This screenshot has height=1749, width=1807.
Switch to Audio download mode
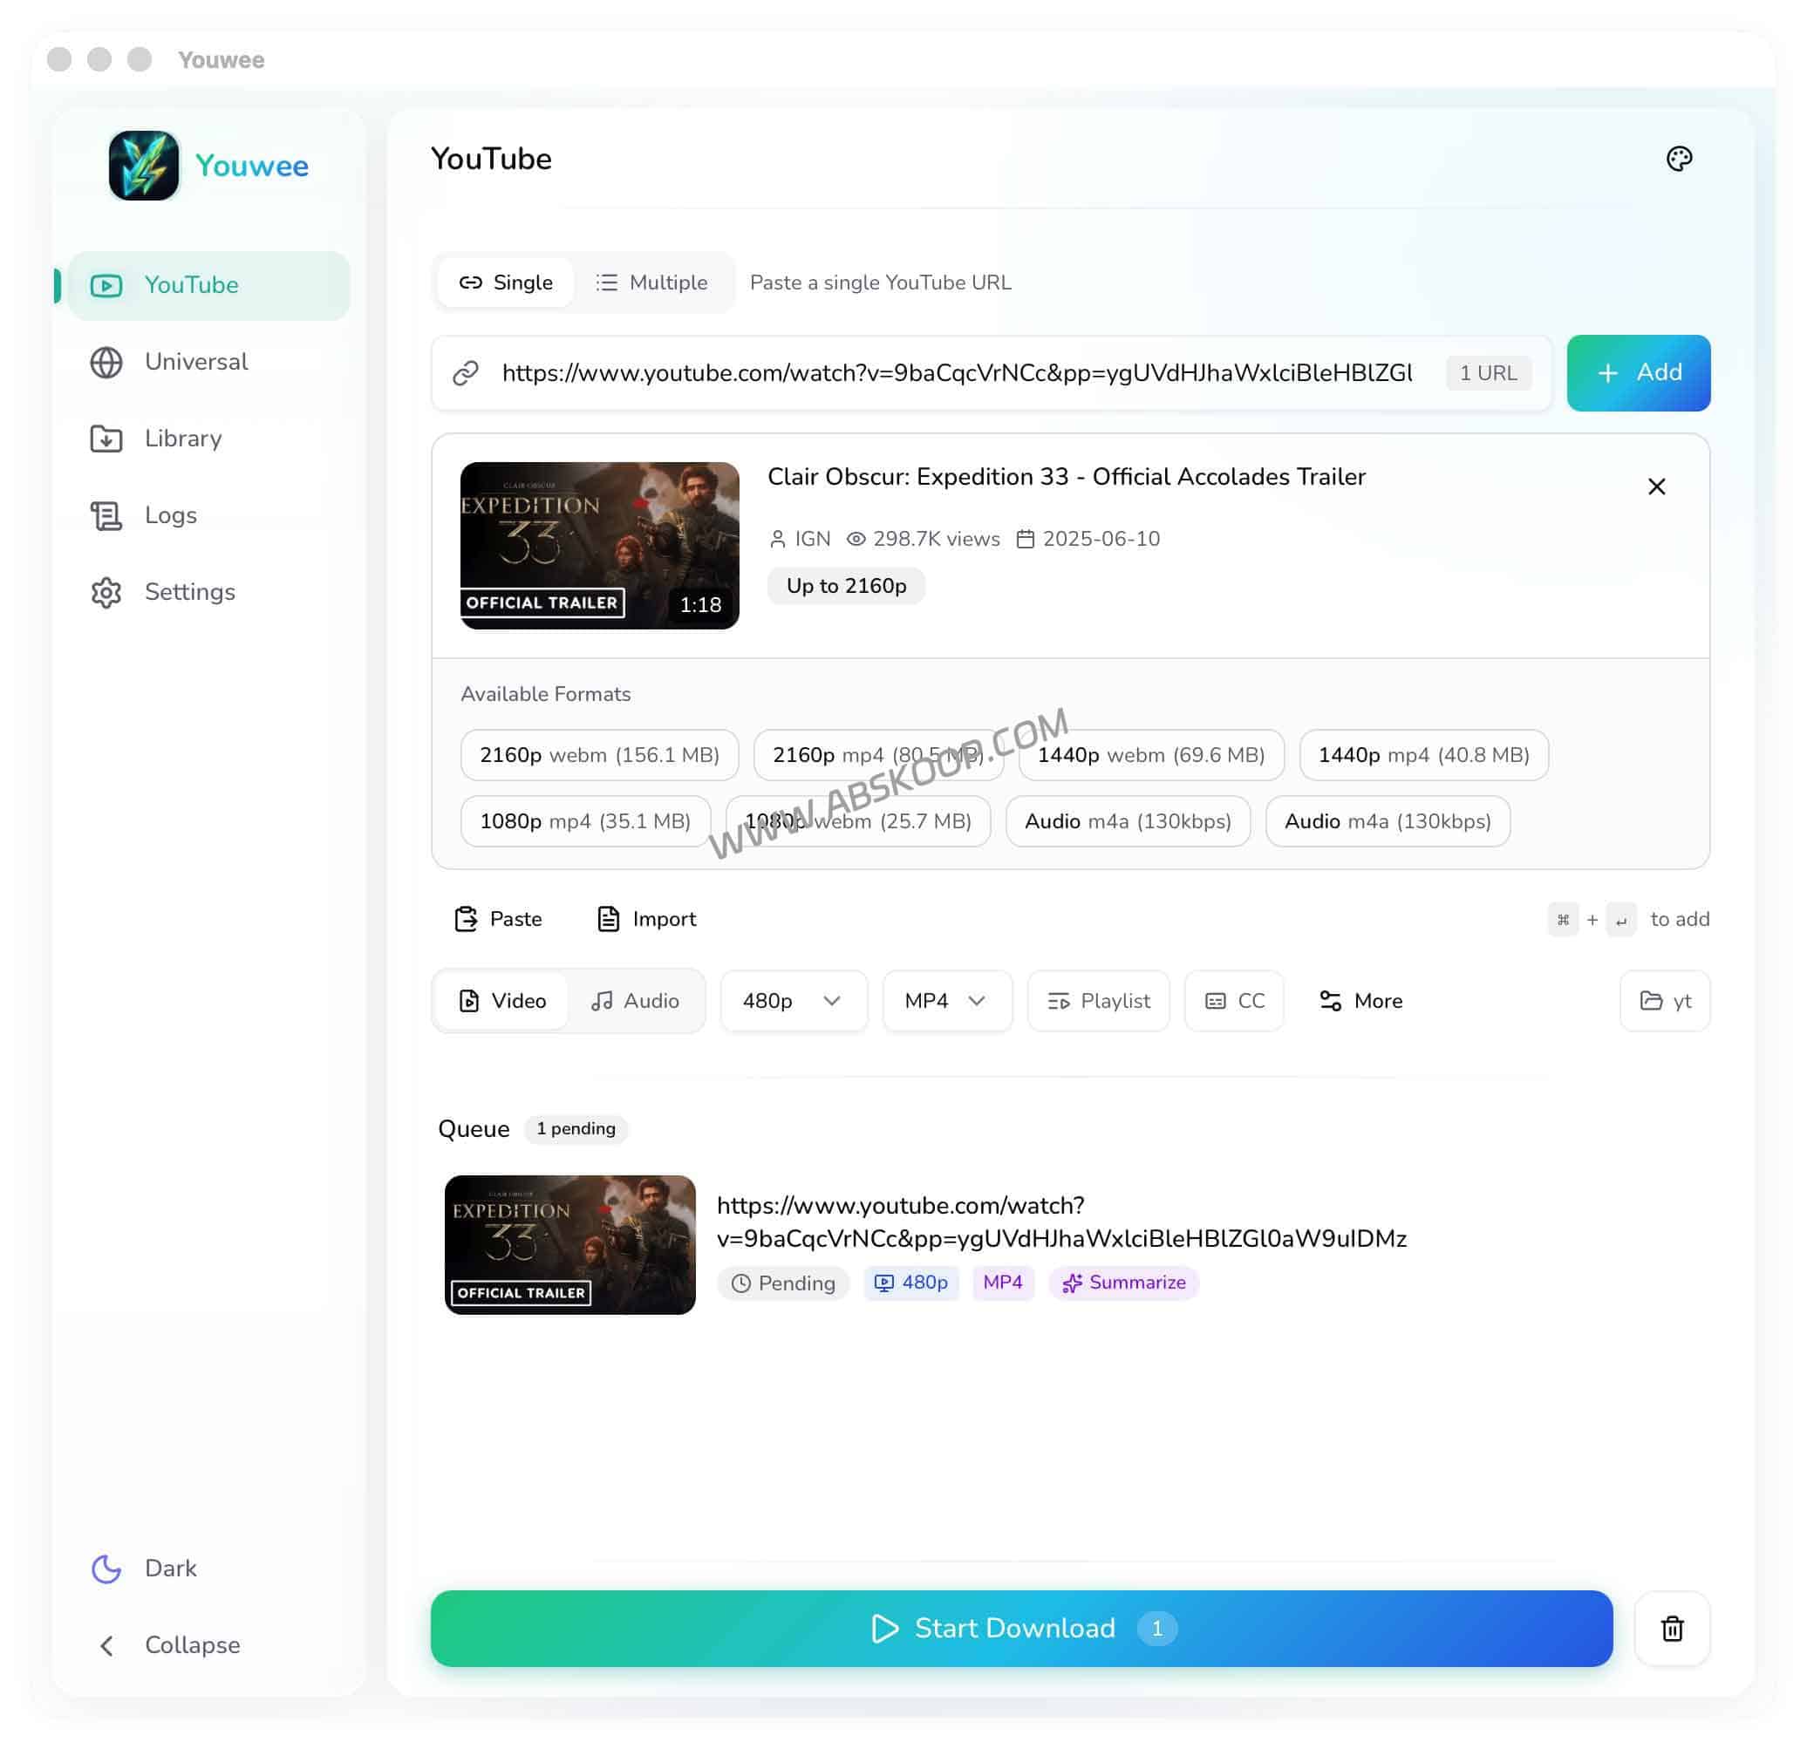[635, 1001]
